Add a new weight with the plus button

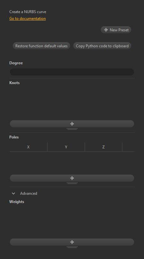point(72,242)
